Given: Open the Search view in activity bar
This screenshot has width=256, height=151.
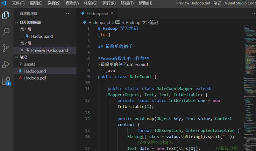Looking at the screenshot, I should 6,32.
